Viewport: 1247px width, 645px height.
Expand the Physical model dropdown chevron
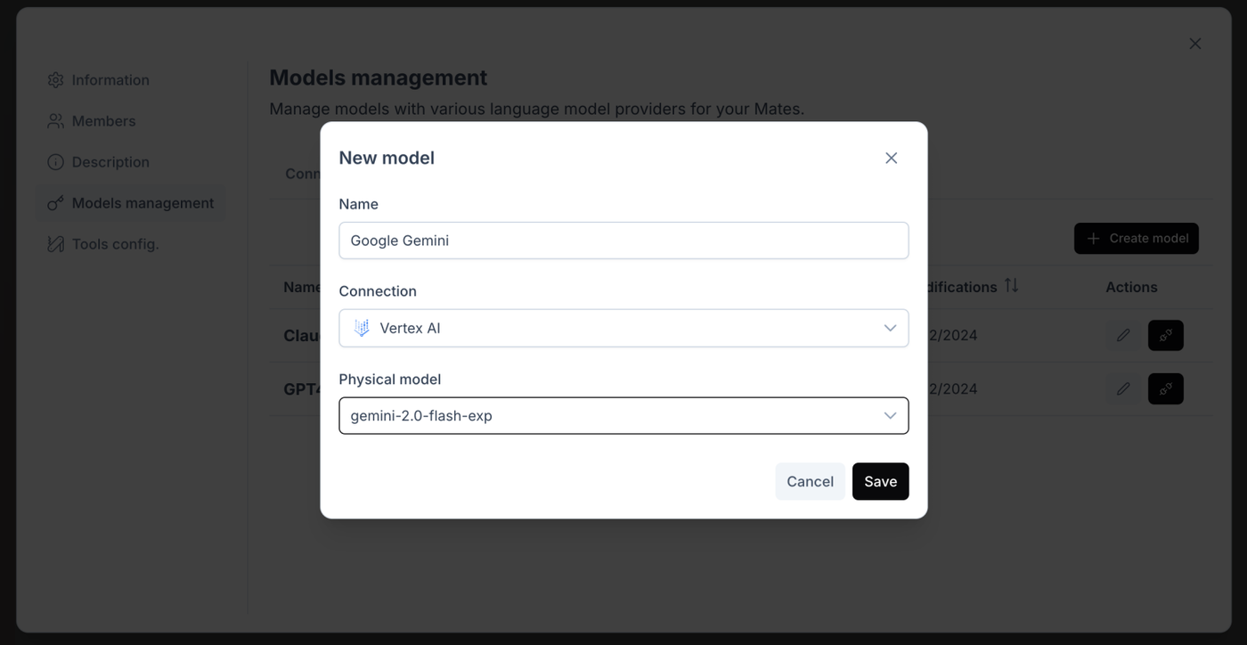[890, 416]
